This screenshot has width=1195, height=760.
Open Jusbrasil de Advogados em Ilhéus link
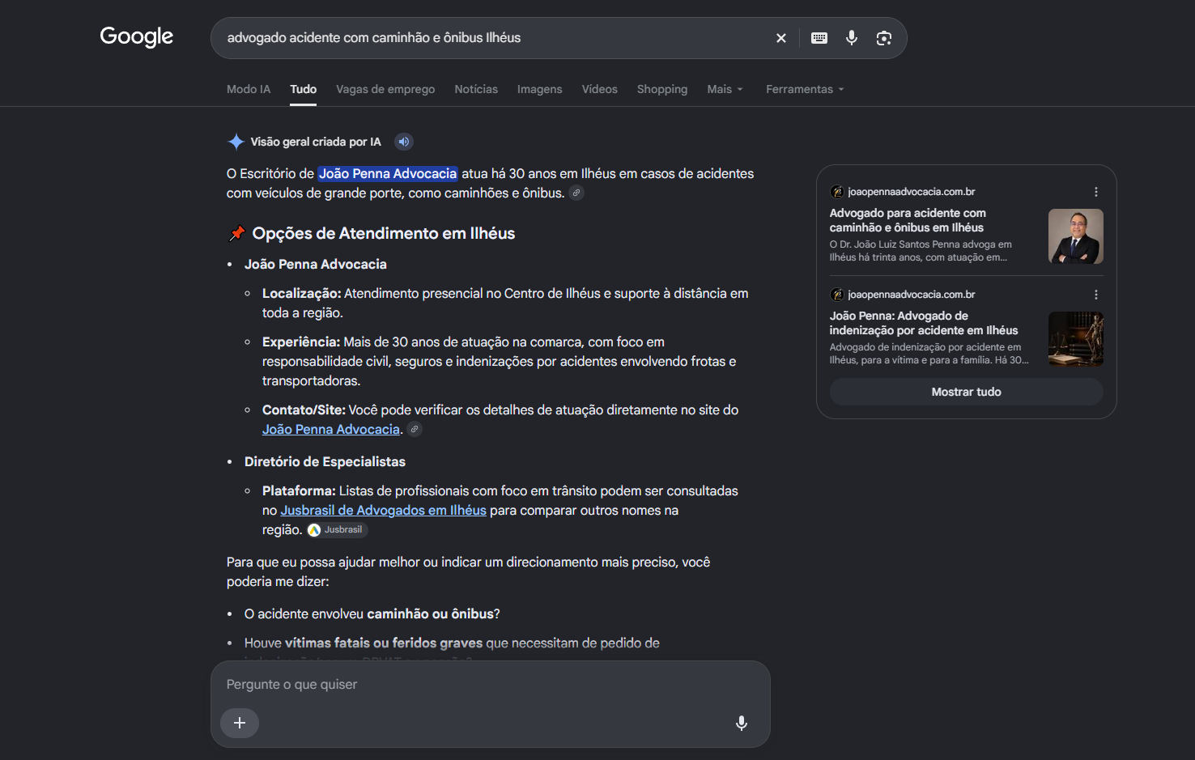[x=384, y=510]
